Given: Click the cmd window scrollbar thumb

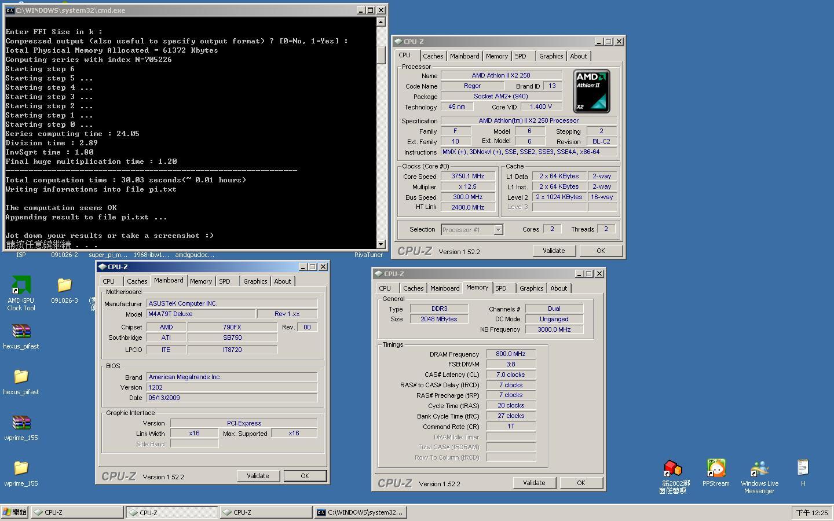Looking at the screenshot, I should click(x=381, y=54).
